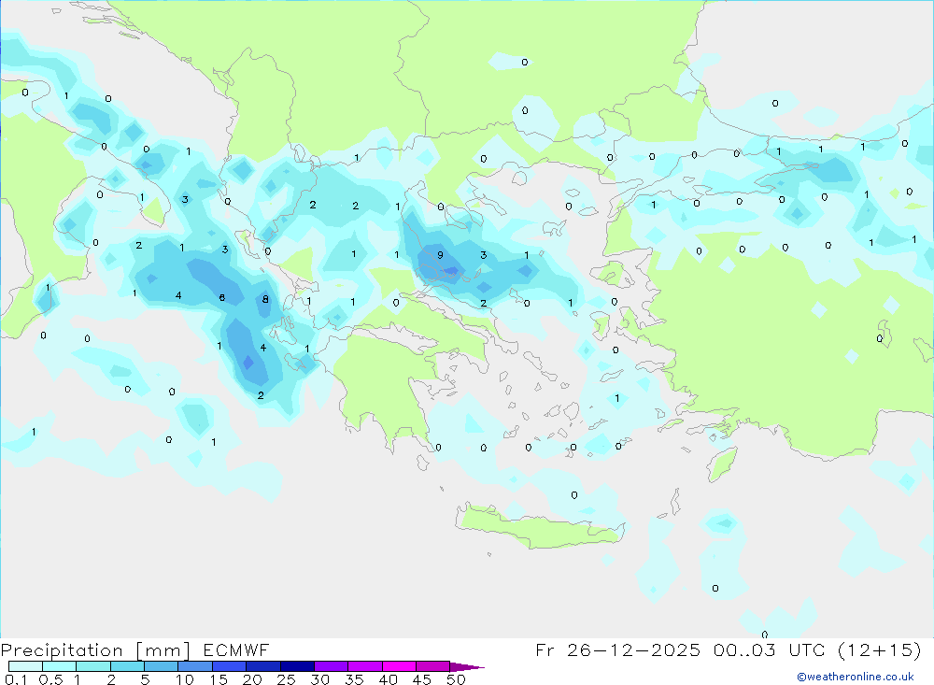Click the '35' legend scale label

click(354, 679)
